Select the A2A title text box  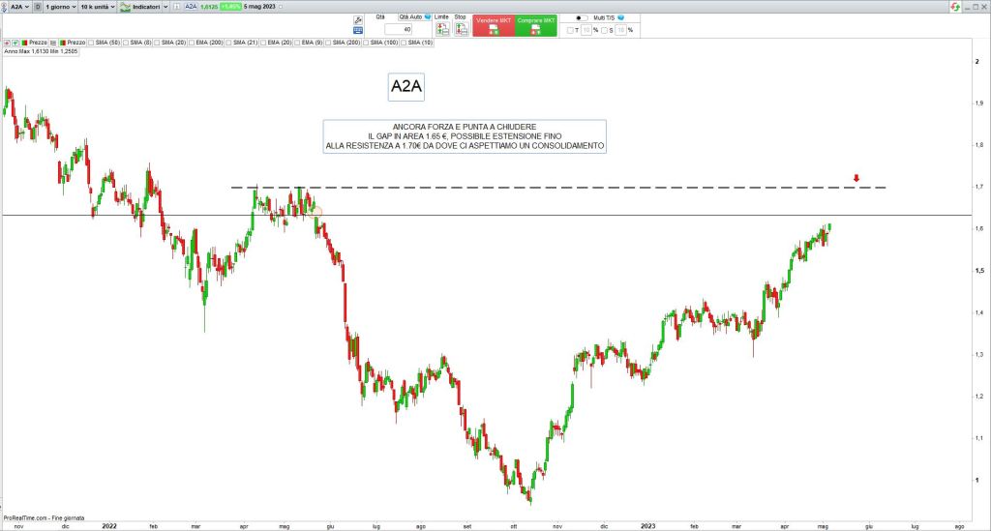[405, 86]
